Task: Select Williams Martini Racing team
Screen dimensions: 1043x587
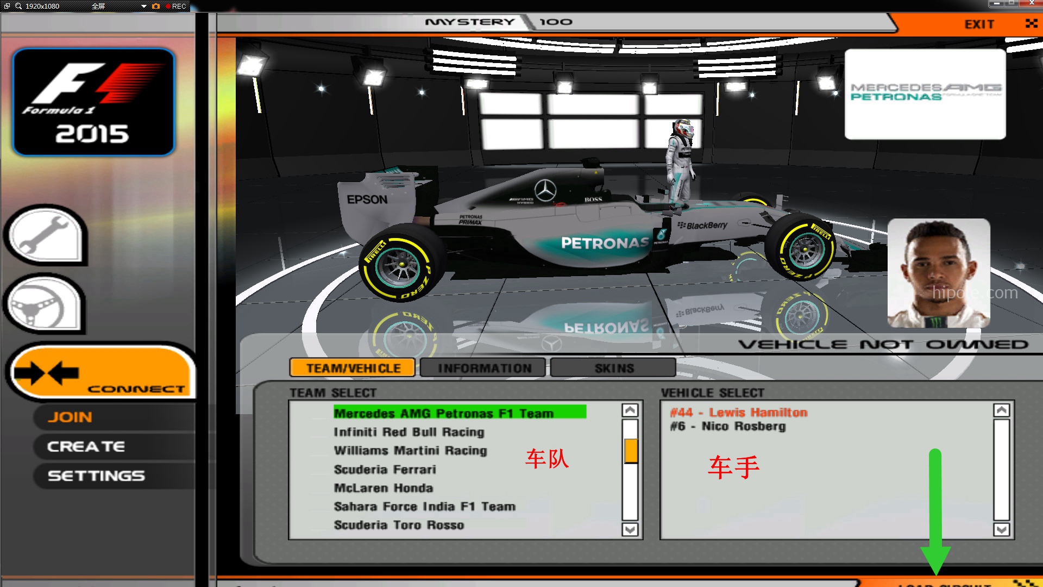Action: coord(411,451)
